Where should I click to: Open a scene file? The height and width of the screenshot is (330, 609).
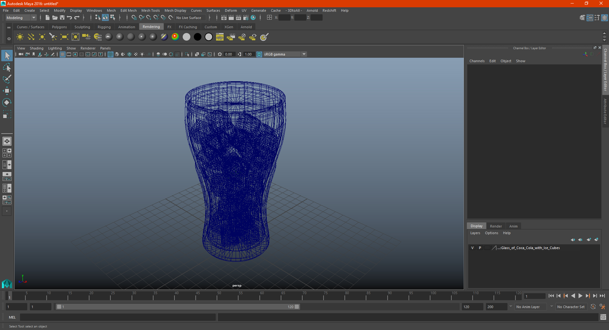(x=55, y=18)
